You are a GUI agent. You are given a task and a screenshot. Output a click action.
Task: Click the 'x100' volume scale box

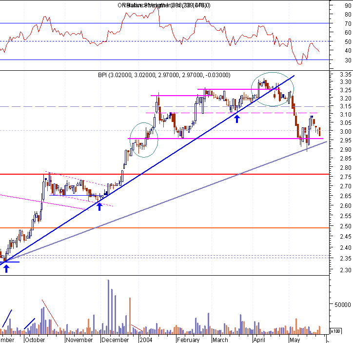(x=335, y=331)
